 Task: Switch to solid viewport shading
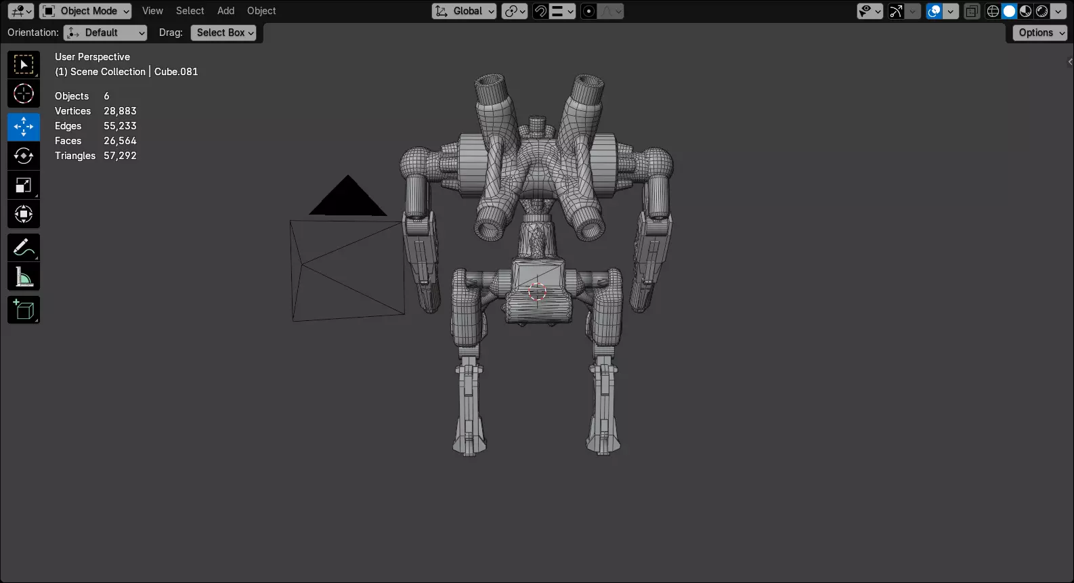tap(1009, 11)
